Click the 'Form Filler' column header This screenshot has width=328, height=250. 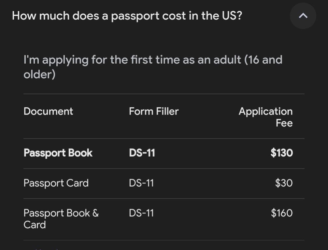pyautogui.click(x=154, y=111)
